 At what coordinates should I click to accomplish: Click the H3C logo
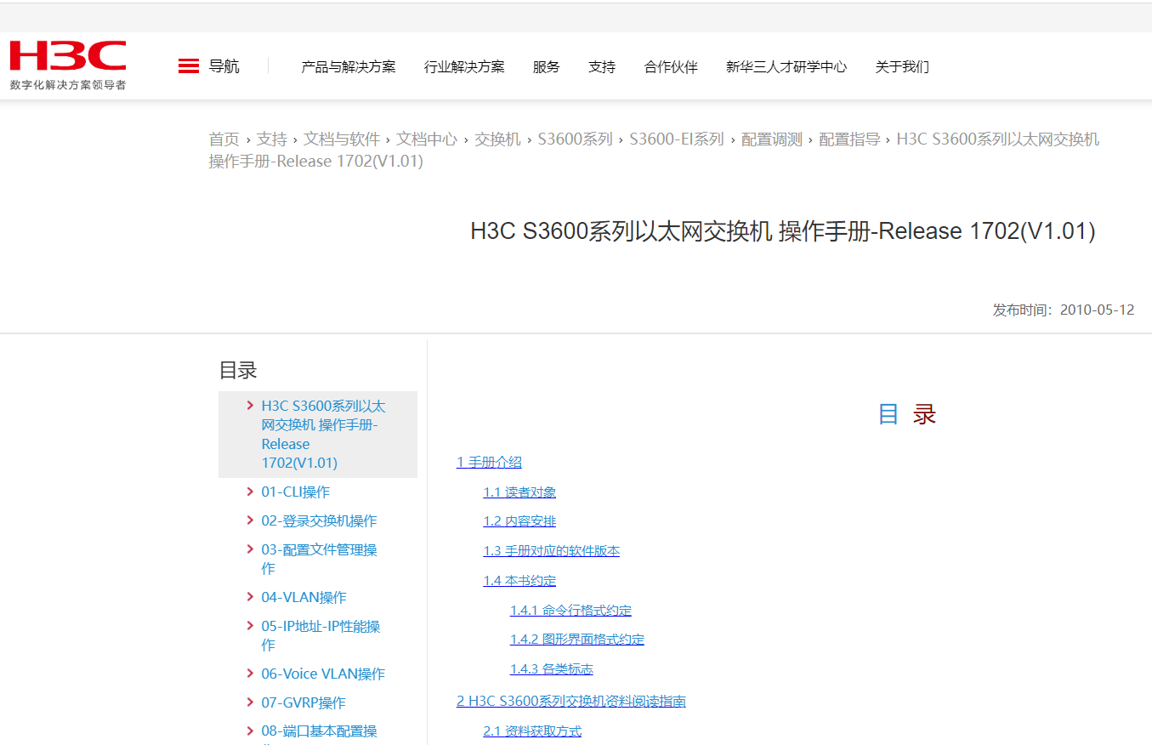68,56
